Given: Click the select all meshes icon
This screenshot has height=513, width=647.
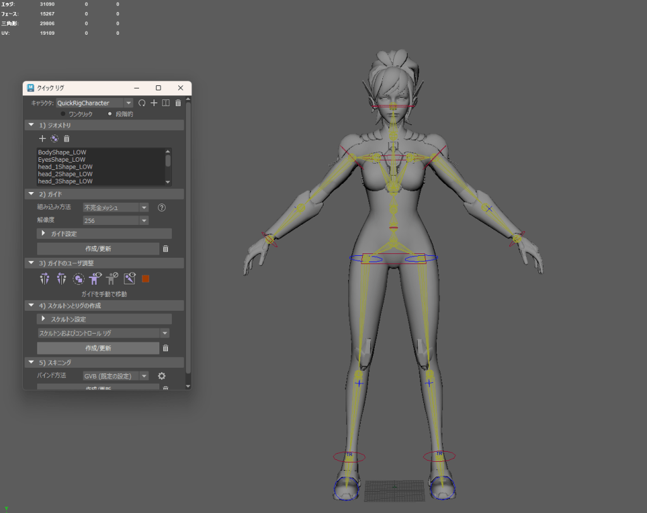Looking at the screenshot, I should [x=54, y=138].
